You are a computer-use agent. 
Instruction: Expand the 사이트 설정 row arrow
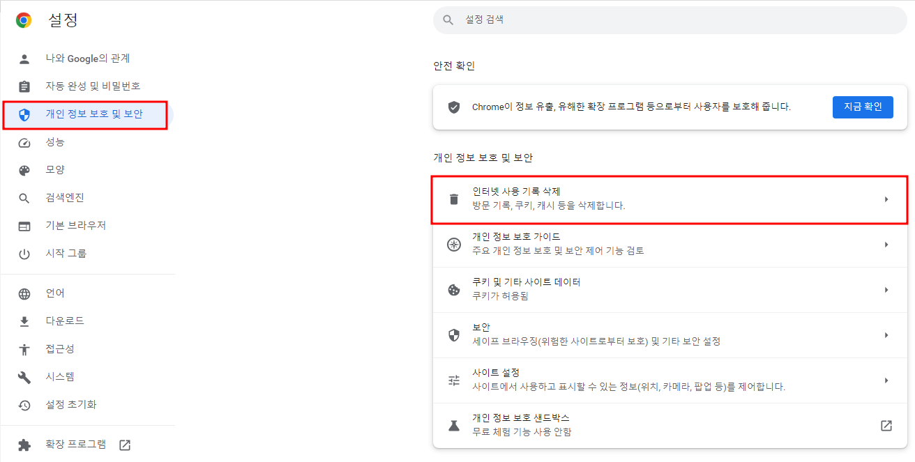(886, 380)
